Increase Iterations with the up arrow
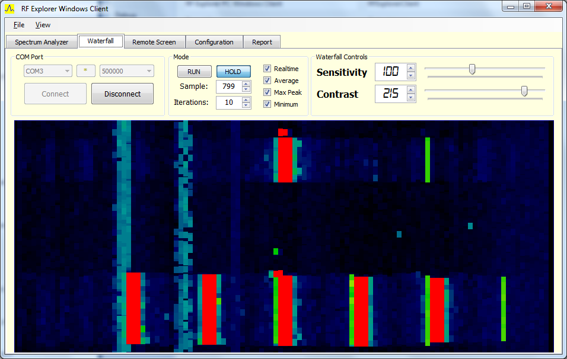567x359 pixels. tap(246, 100)
